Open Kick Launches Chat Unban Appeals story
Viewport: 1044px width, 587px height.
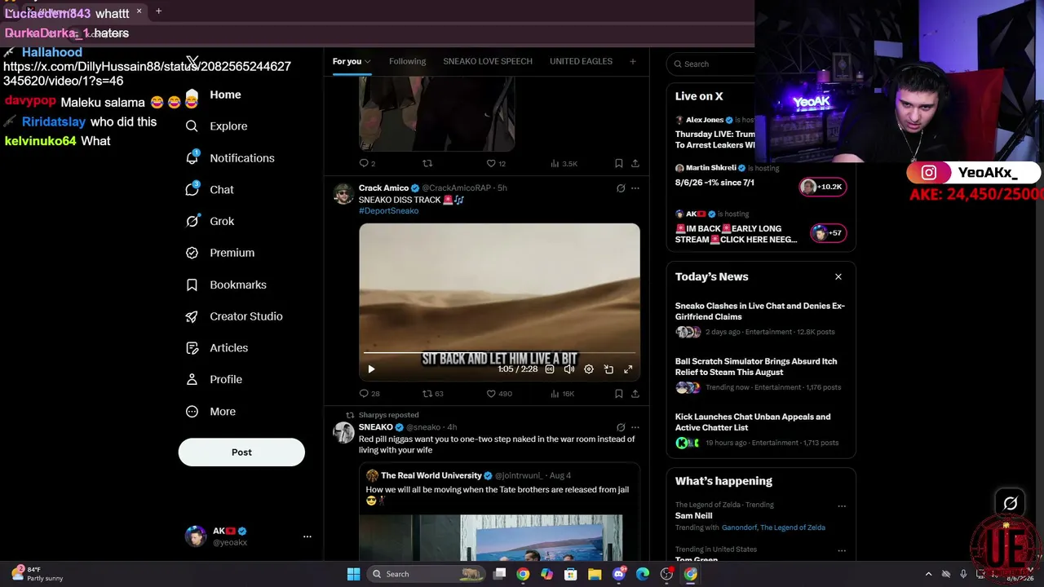(x=760, y=430)
